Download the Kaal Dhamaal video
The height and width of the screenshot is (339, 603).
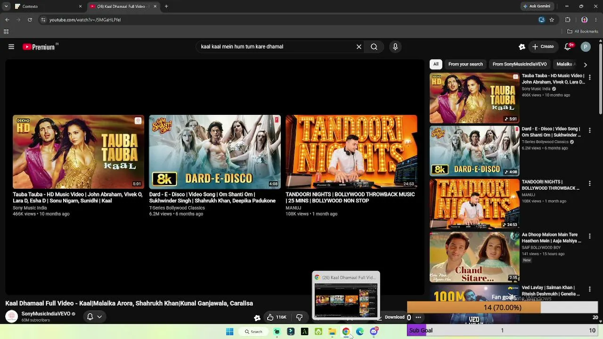click(x=394, y=317)
